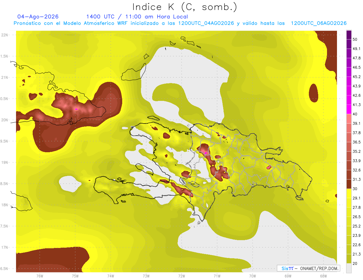Click the '36.5' color scale label
The width and height of the screenshot is (363, 280).
tap(357, 142)
